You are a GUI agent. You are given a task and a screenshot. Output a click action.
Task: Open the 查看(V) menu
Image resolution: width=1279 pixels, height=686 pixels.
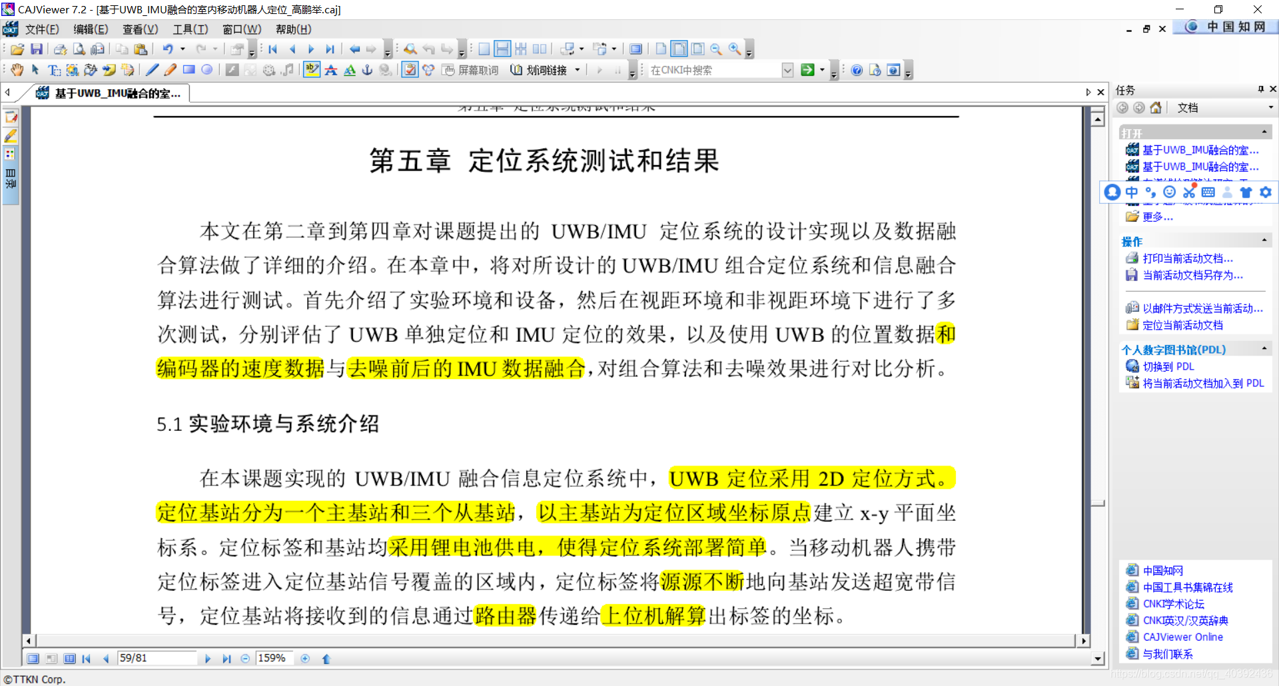click(141, 29)
